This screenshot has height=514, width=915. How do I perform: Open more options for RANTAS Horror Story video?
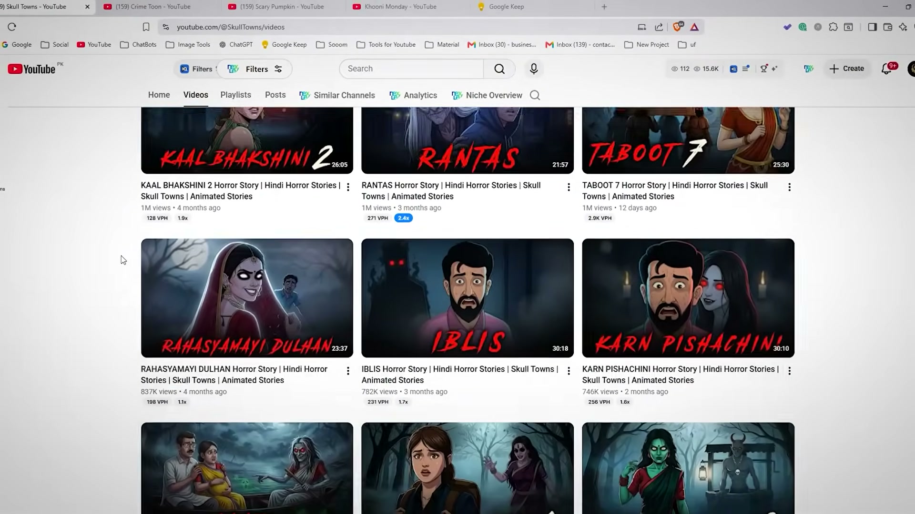tap(569, 187)
